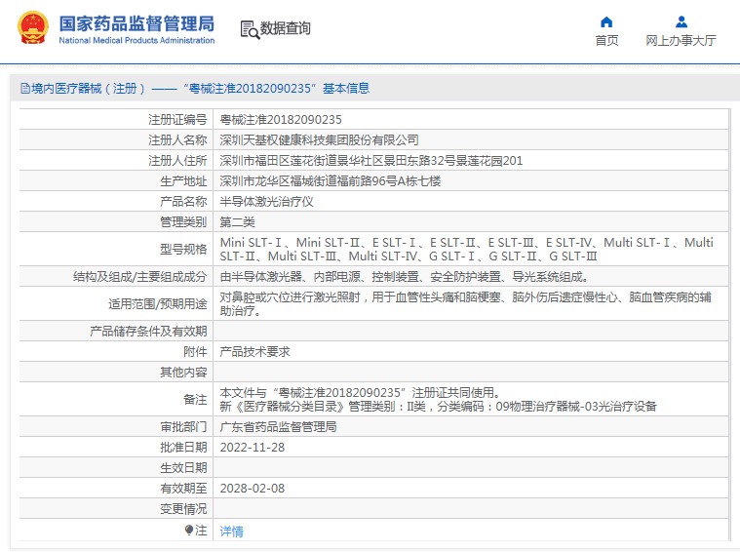Click the 型号规格 row label
The image size is (740, 552).
tap(183, 249)
